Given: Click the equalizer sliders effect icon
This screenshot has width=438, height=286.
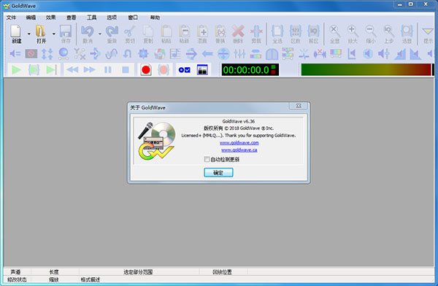Looking at the screenshot, I should [x=239, y=54].
